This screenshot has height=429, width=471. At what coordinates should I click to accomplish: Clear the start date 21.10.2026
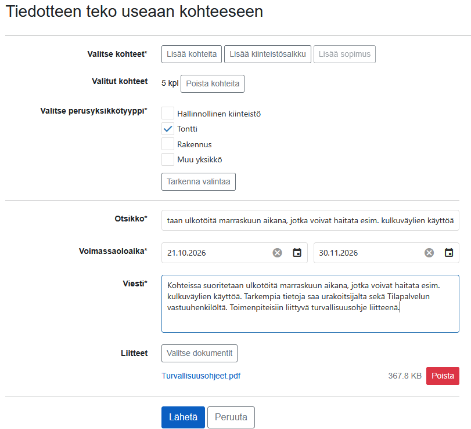point(277,253)
